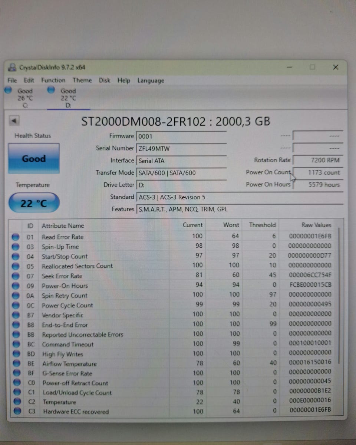Click the Firmware field 0001
The image size is (356, 445).
click(181, 136)
